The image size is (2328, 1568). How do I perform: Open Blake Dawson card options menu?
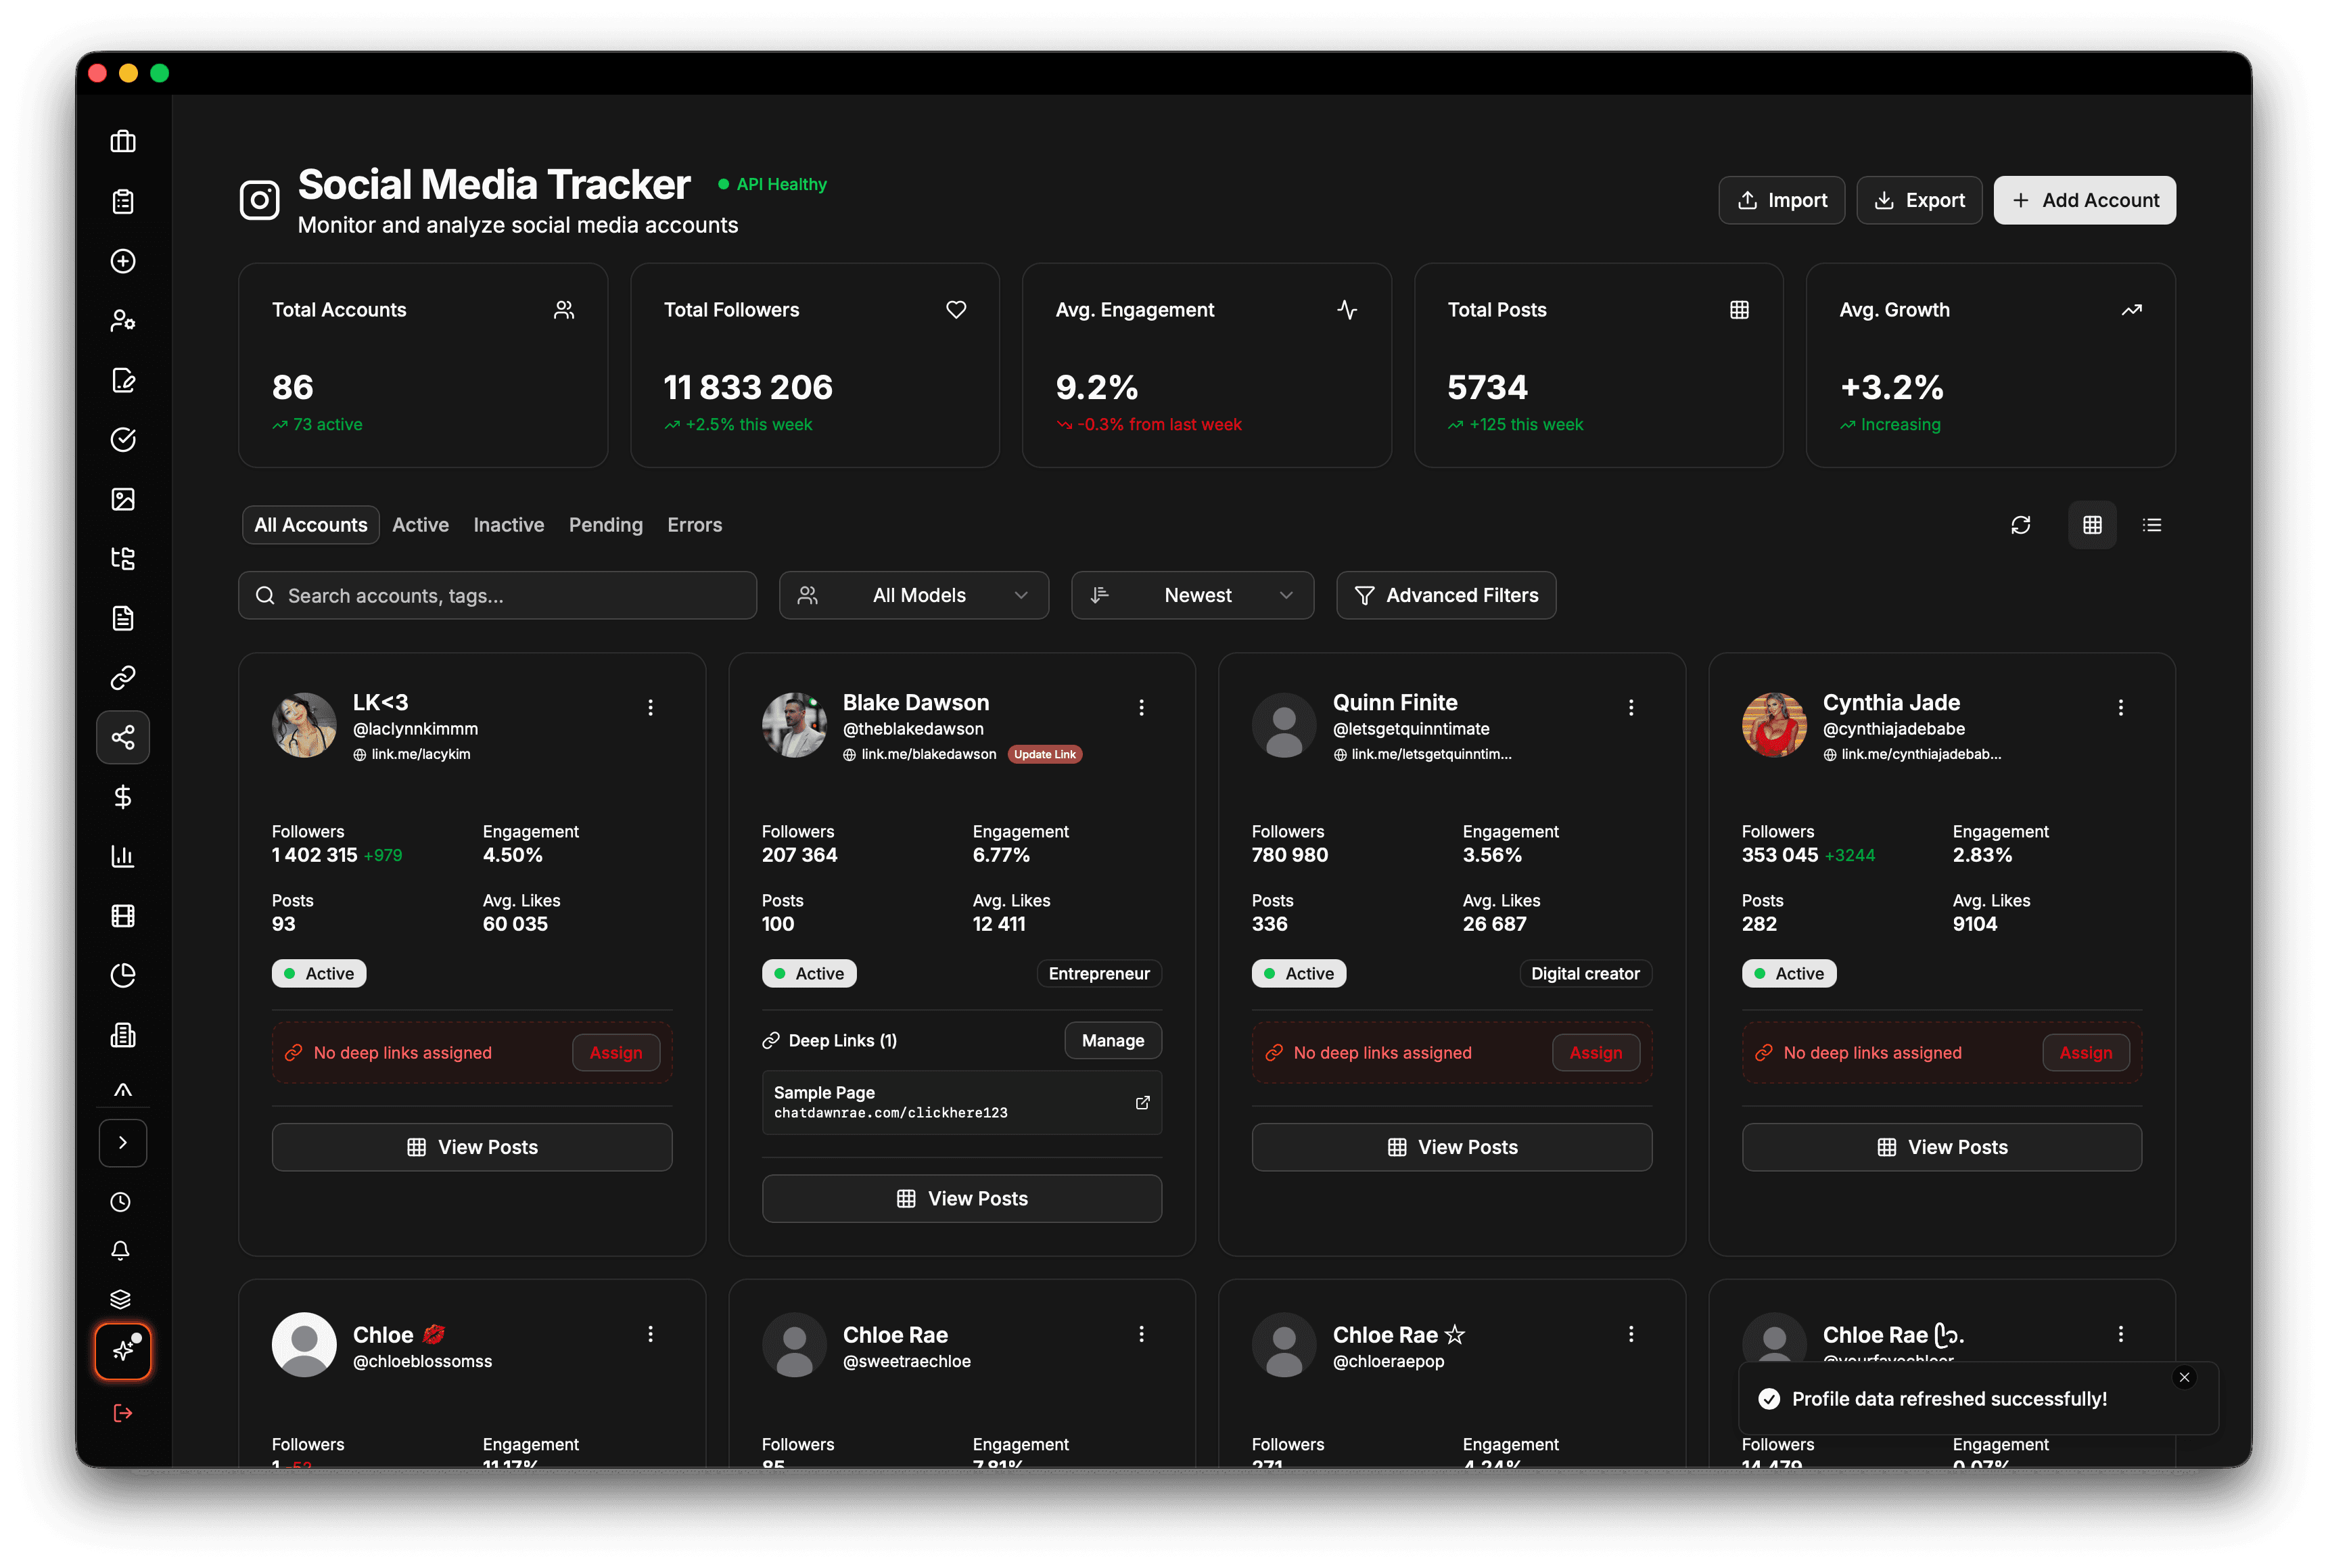(x=1142, y=707)
